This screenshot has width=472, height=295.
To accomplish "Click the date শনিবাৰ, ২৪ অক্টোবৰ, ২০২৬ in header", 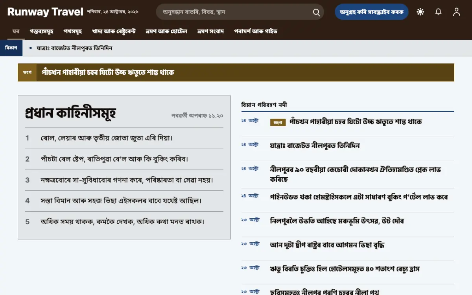I will point(113,12).
